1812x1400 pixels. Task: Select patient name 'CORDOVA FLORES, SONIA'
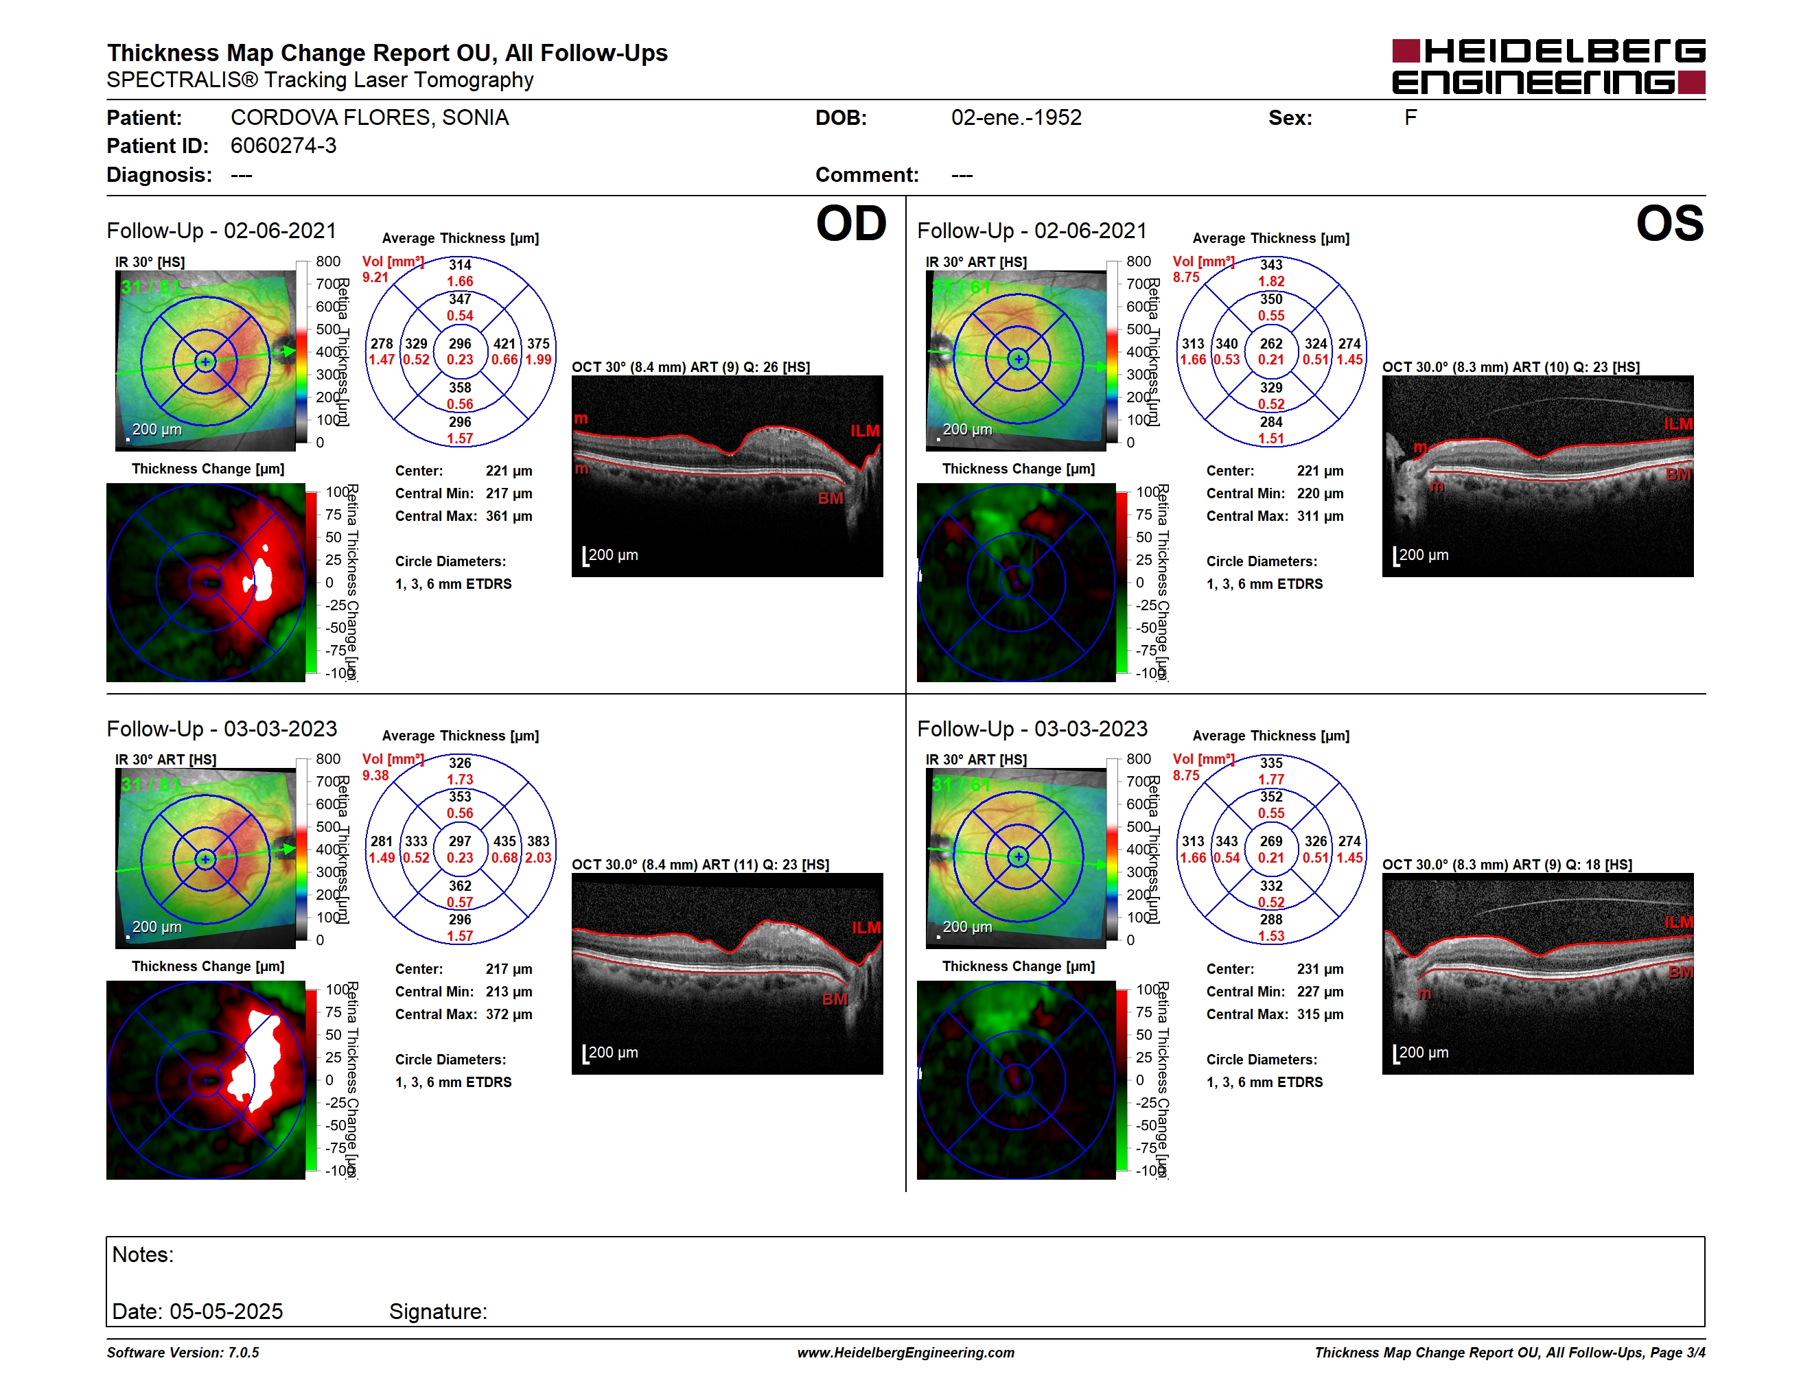click(x=369, y=117)
